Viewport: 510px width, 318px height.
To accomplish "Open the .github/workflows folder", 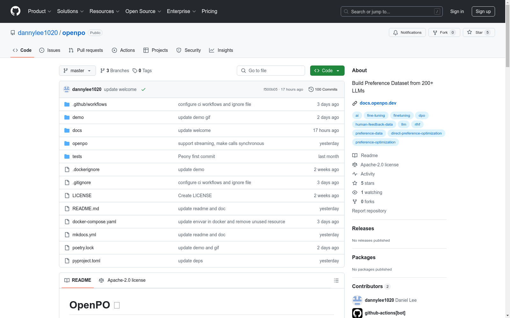I will [90, 104].
